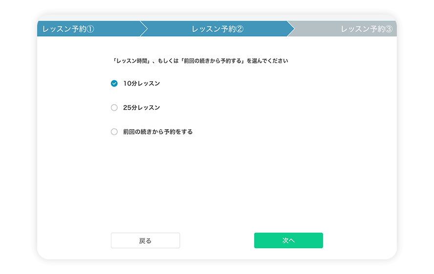Click the 10分レッスン label text

point(141,84)
